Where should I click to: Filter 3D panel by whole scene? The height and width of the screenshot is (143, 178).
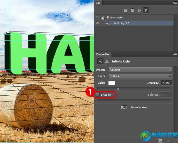coord(126,10)
